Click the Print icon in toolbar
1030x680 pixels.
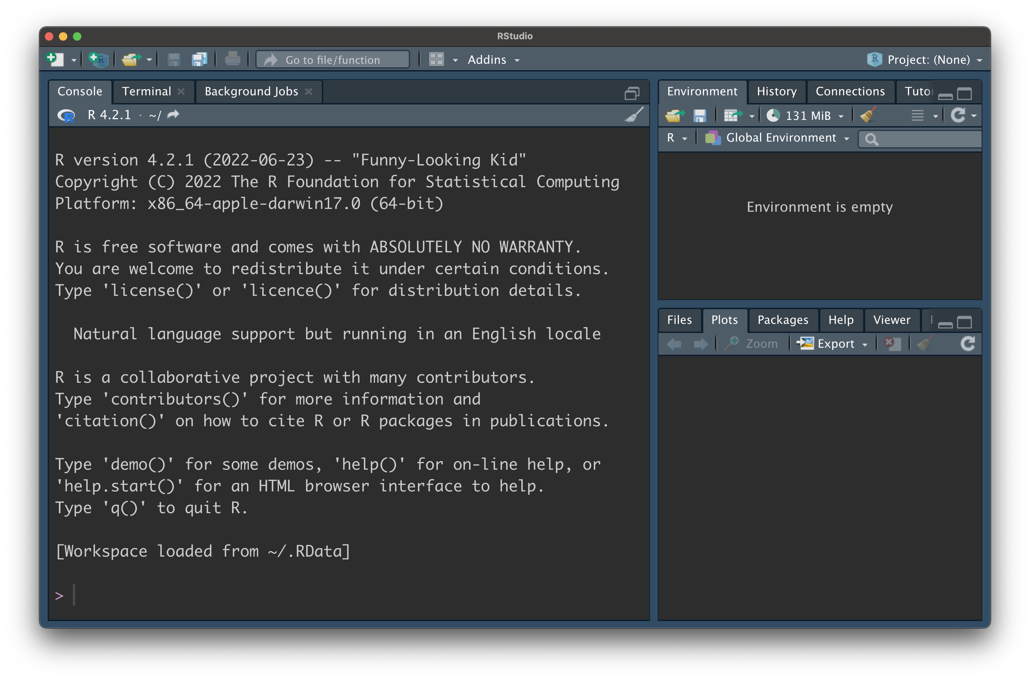coord(233,59)
